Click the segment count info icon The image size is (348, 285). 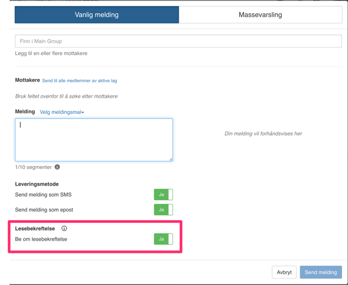(57, 167)
